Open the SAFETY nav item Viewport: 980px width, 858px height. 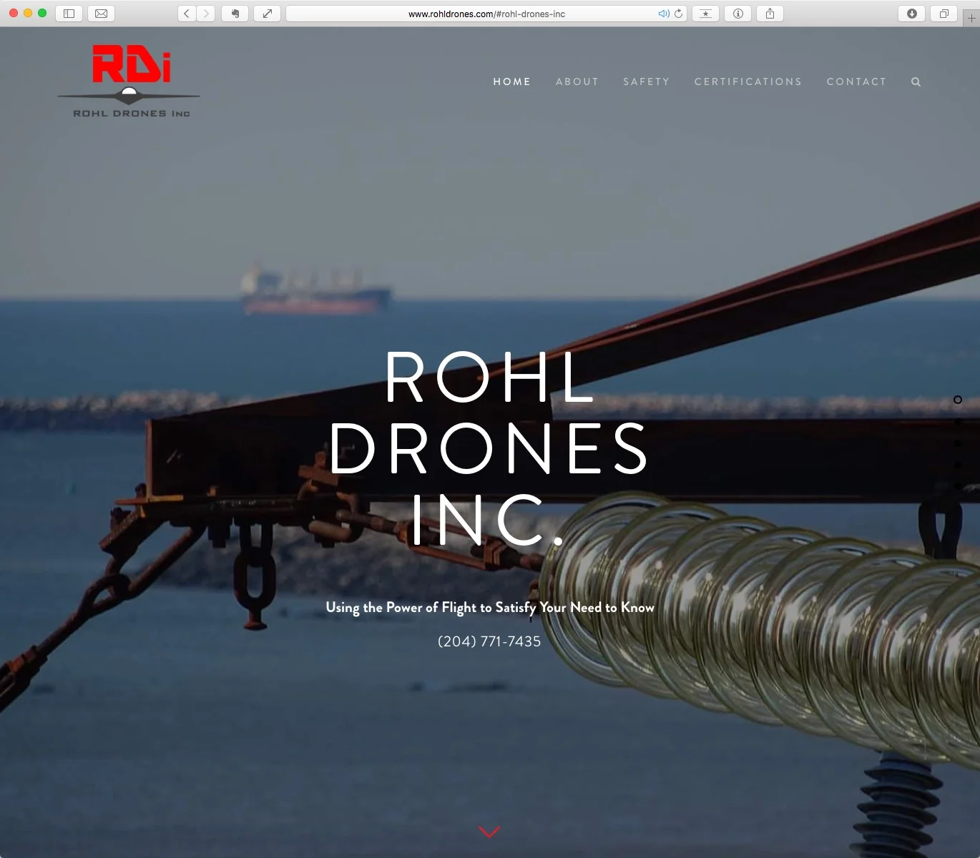click(647, 82)
